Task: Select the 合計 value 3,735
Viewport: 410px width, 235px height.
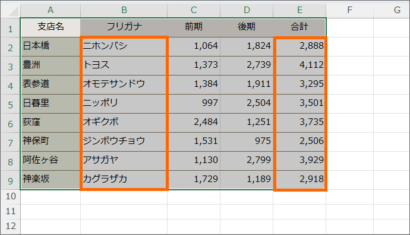Action: (x=299, y=123)
